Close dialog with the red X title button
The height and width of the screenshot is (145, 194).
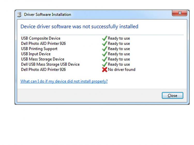(x=180, y=13)
